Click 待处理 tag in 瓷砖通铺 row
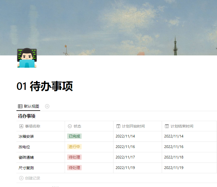217x187 pixels. click(74, 157)
